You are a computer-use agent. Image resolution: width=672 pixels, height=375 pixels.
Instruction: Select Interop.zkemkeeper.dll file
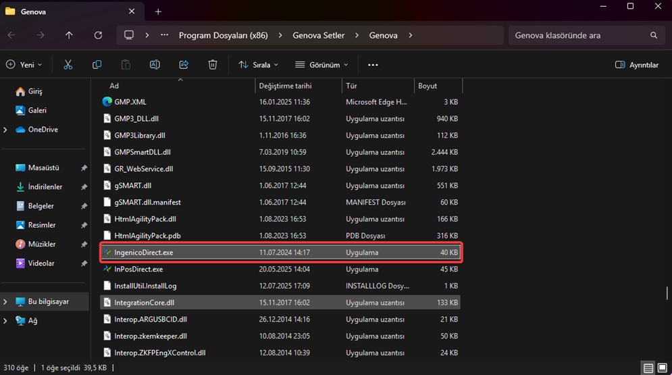(x=280, y=336)
